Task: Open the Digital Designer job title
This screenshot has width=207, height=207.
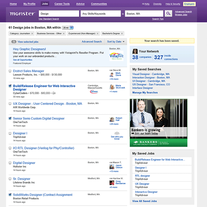Action: pyautogui.click(x=24, y=163)
